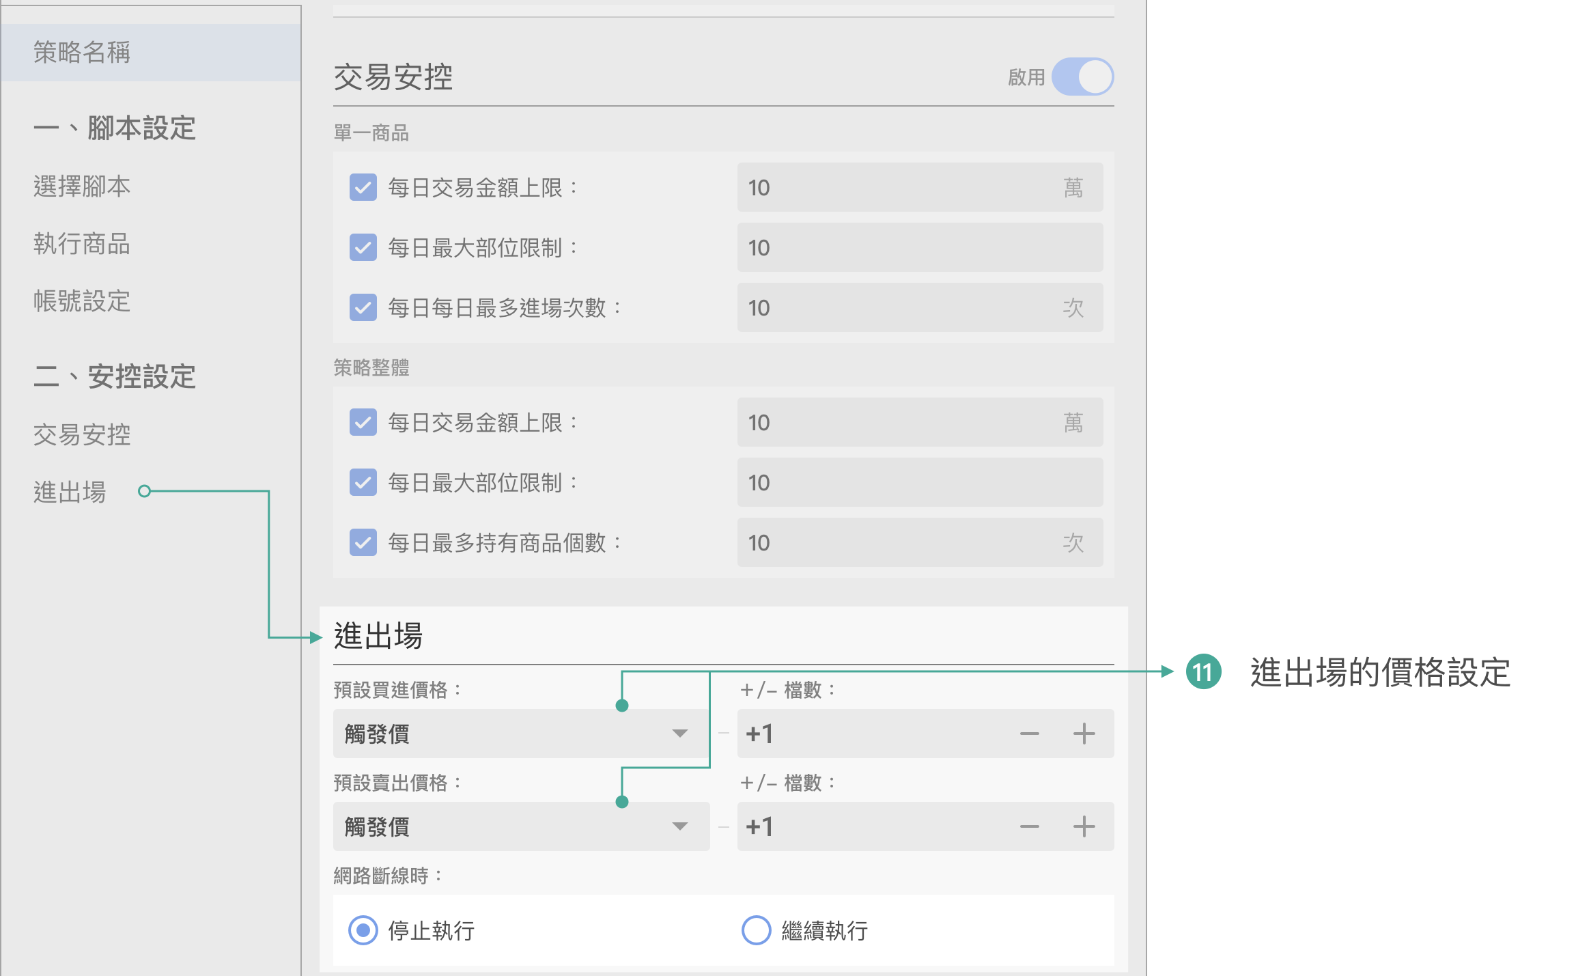This screenshot has height=976, width=1591.
Task: Uncheck 每日最多持有商品個數 checkbox
Action: click(363, 542)
